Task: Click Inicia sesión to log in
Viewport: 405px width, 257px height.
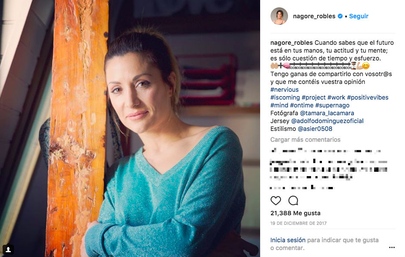Action: (x=288, y=240)
